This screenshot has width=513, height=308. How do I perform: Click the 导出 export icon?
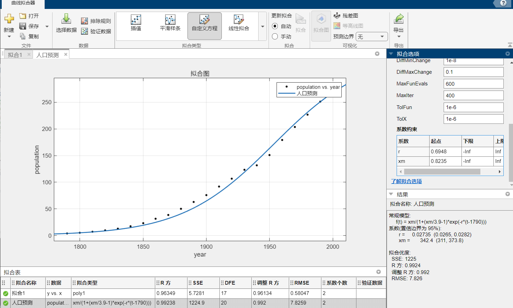tap(399, 19)
